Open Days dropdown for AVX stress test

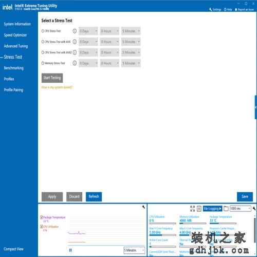[x=88, y=42]
